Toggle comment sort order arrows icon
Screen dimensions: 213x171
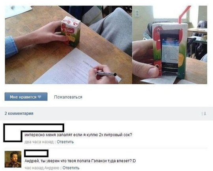coord(204,113)
